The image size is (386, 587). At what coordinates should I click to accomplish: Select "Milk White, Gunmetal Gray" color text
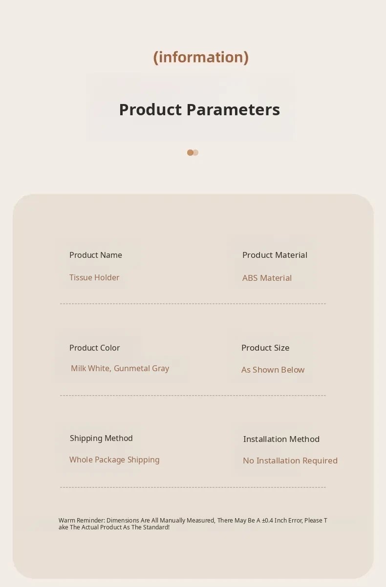[120, 368]
